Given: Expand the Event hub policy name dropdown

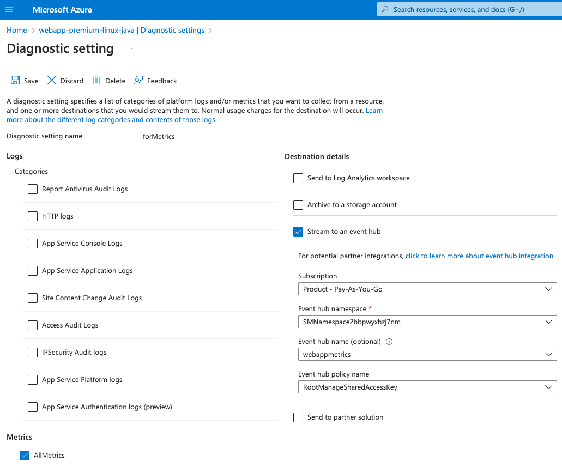Looking at the screenshot, I should click(427, 387).
